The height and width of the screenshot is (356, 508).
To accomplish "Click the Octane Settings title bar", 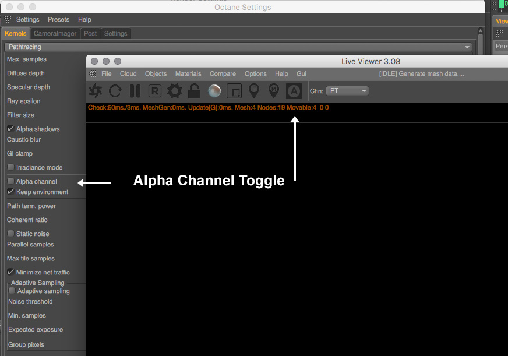I will coord(243,7).
